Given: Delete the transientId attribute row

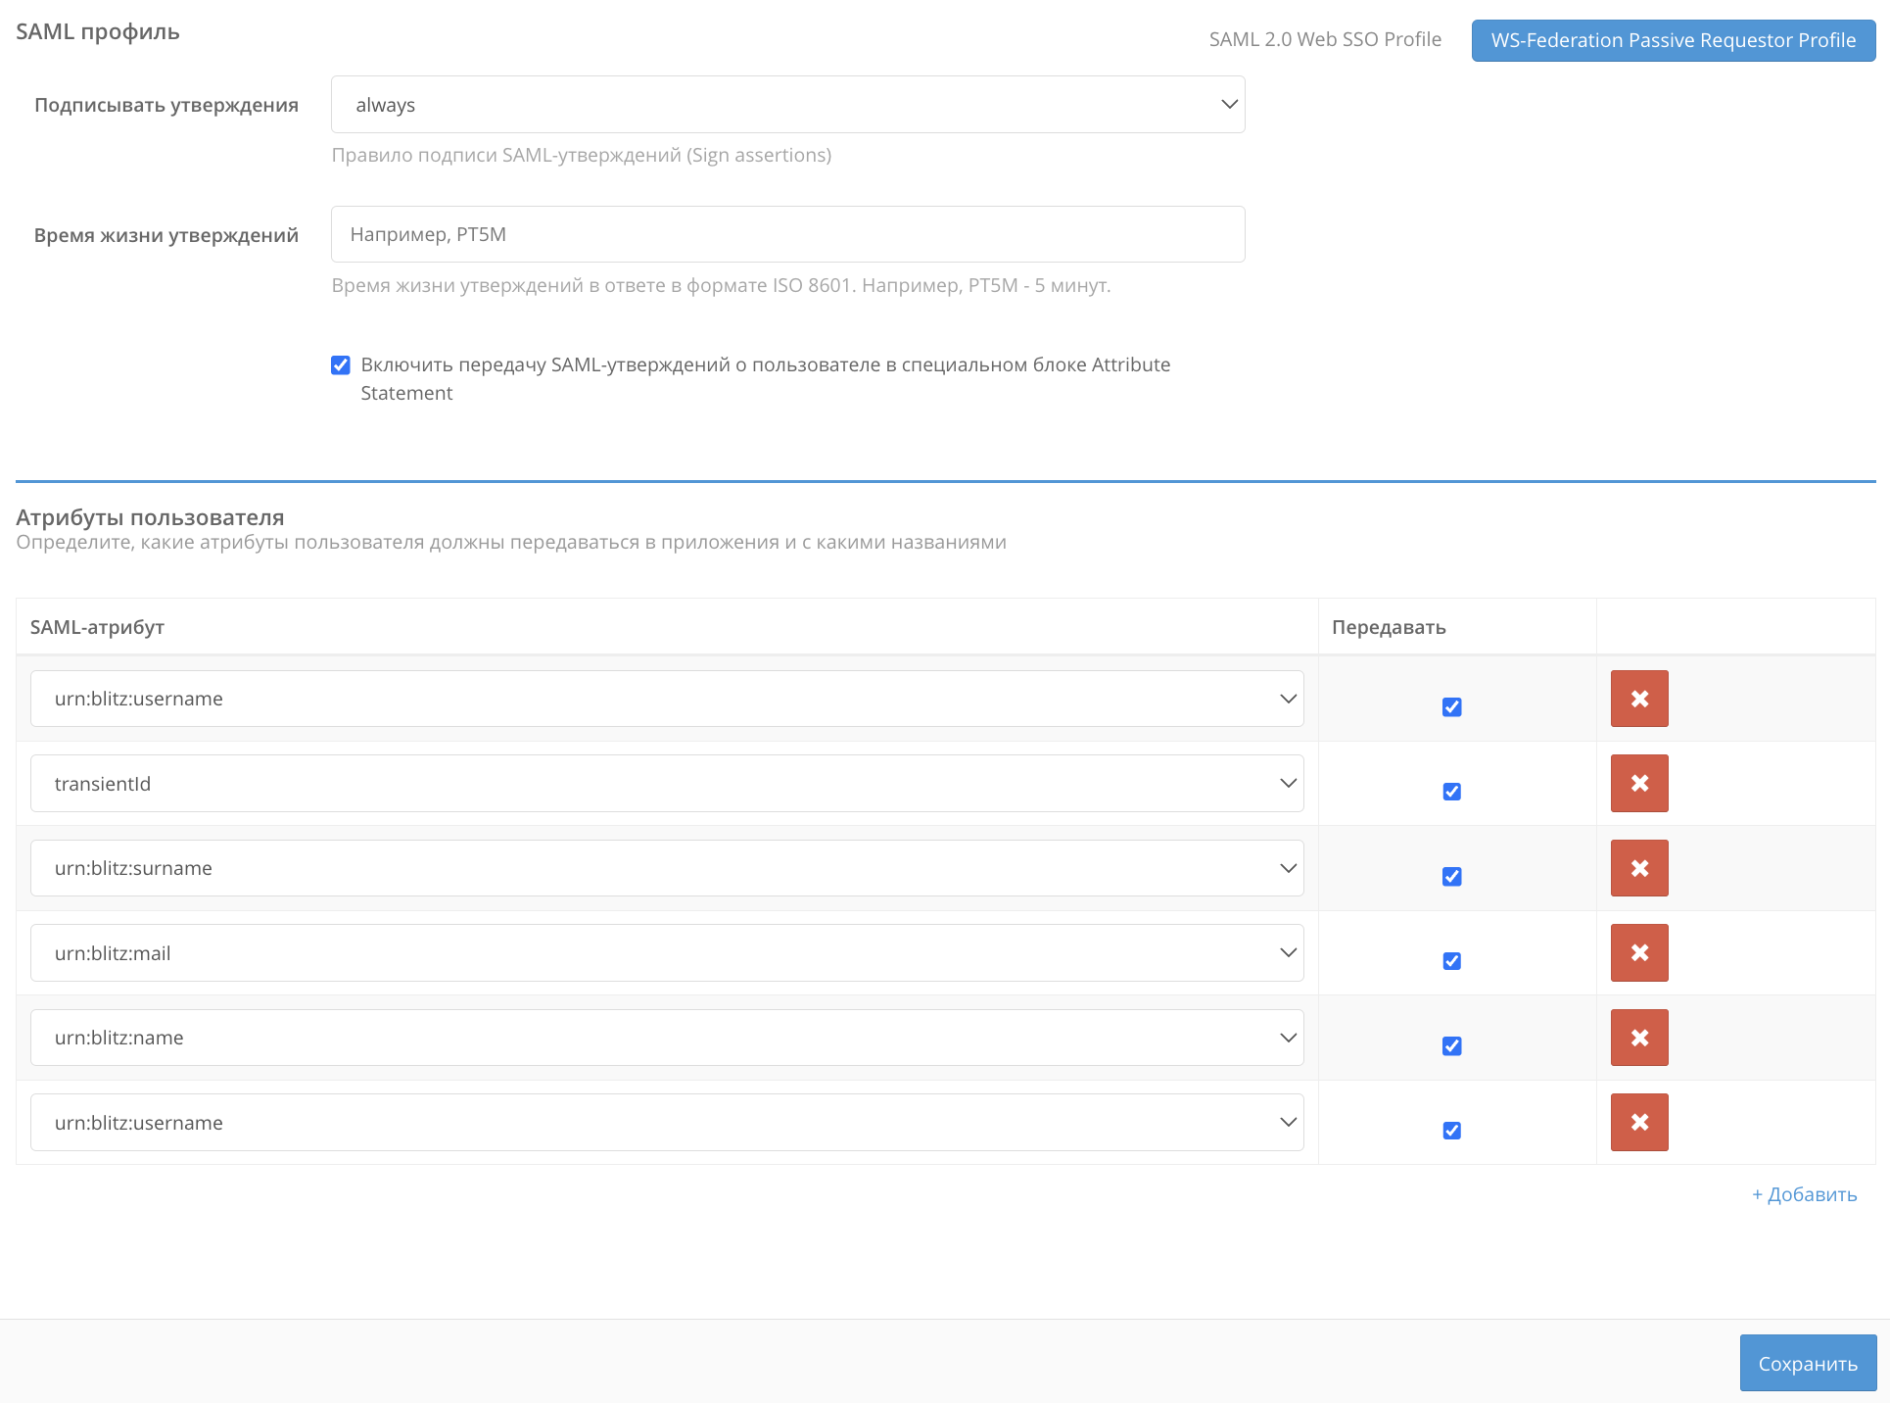Looking at the screenshot, I should tap(1638, 783).
